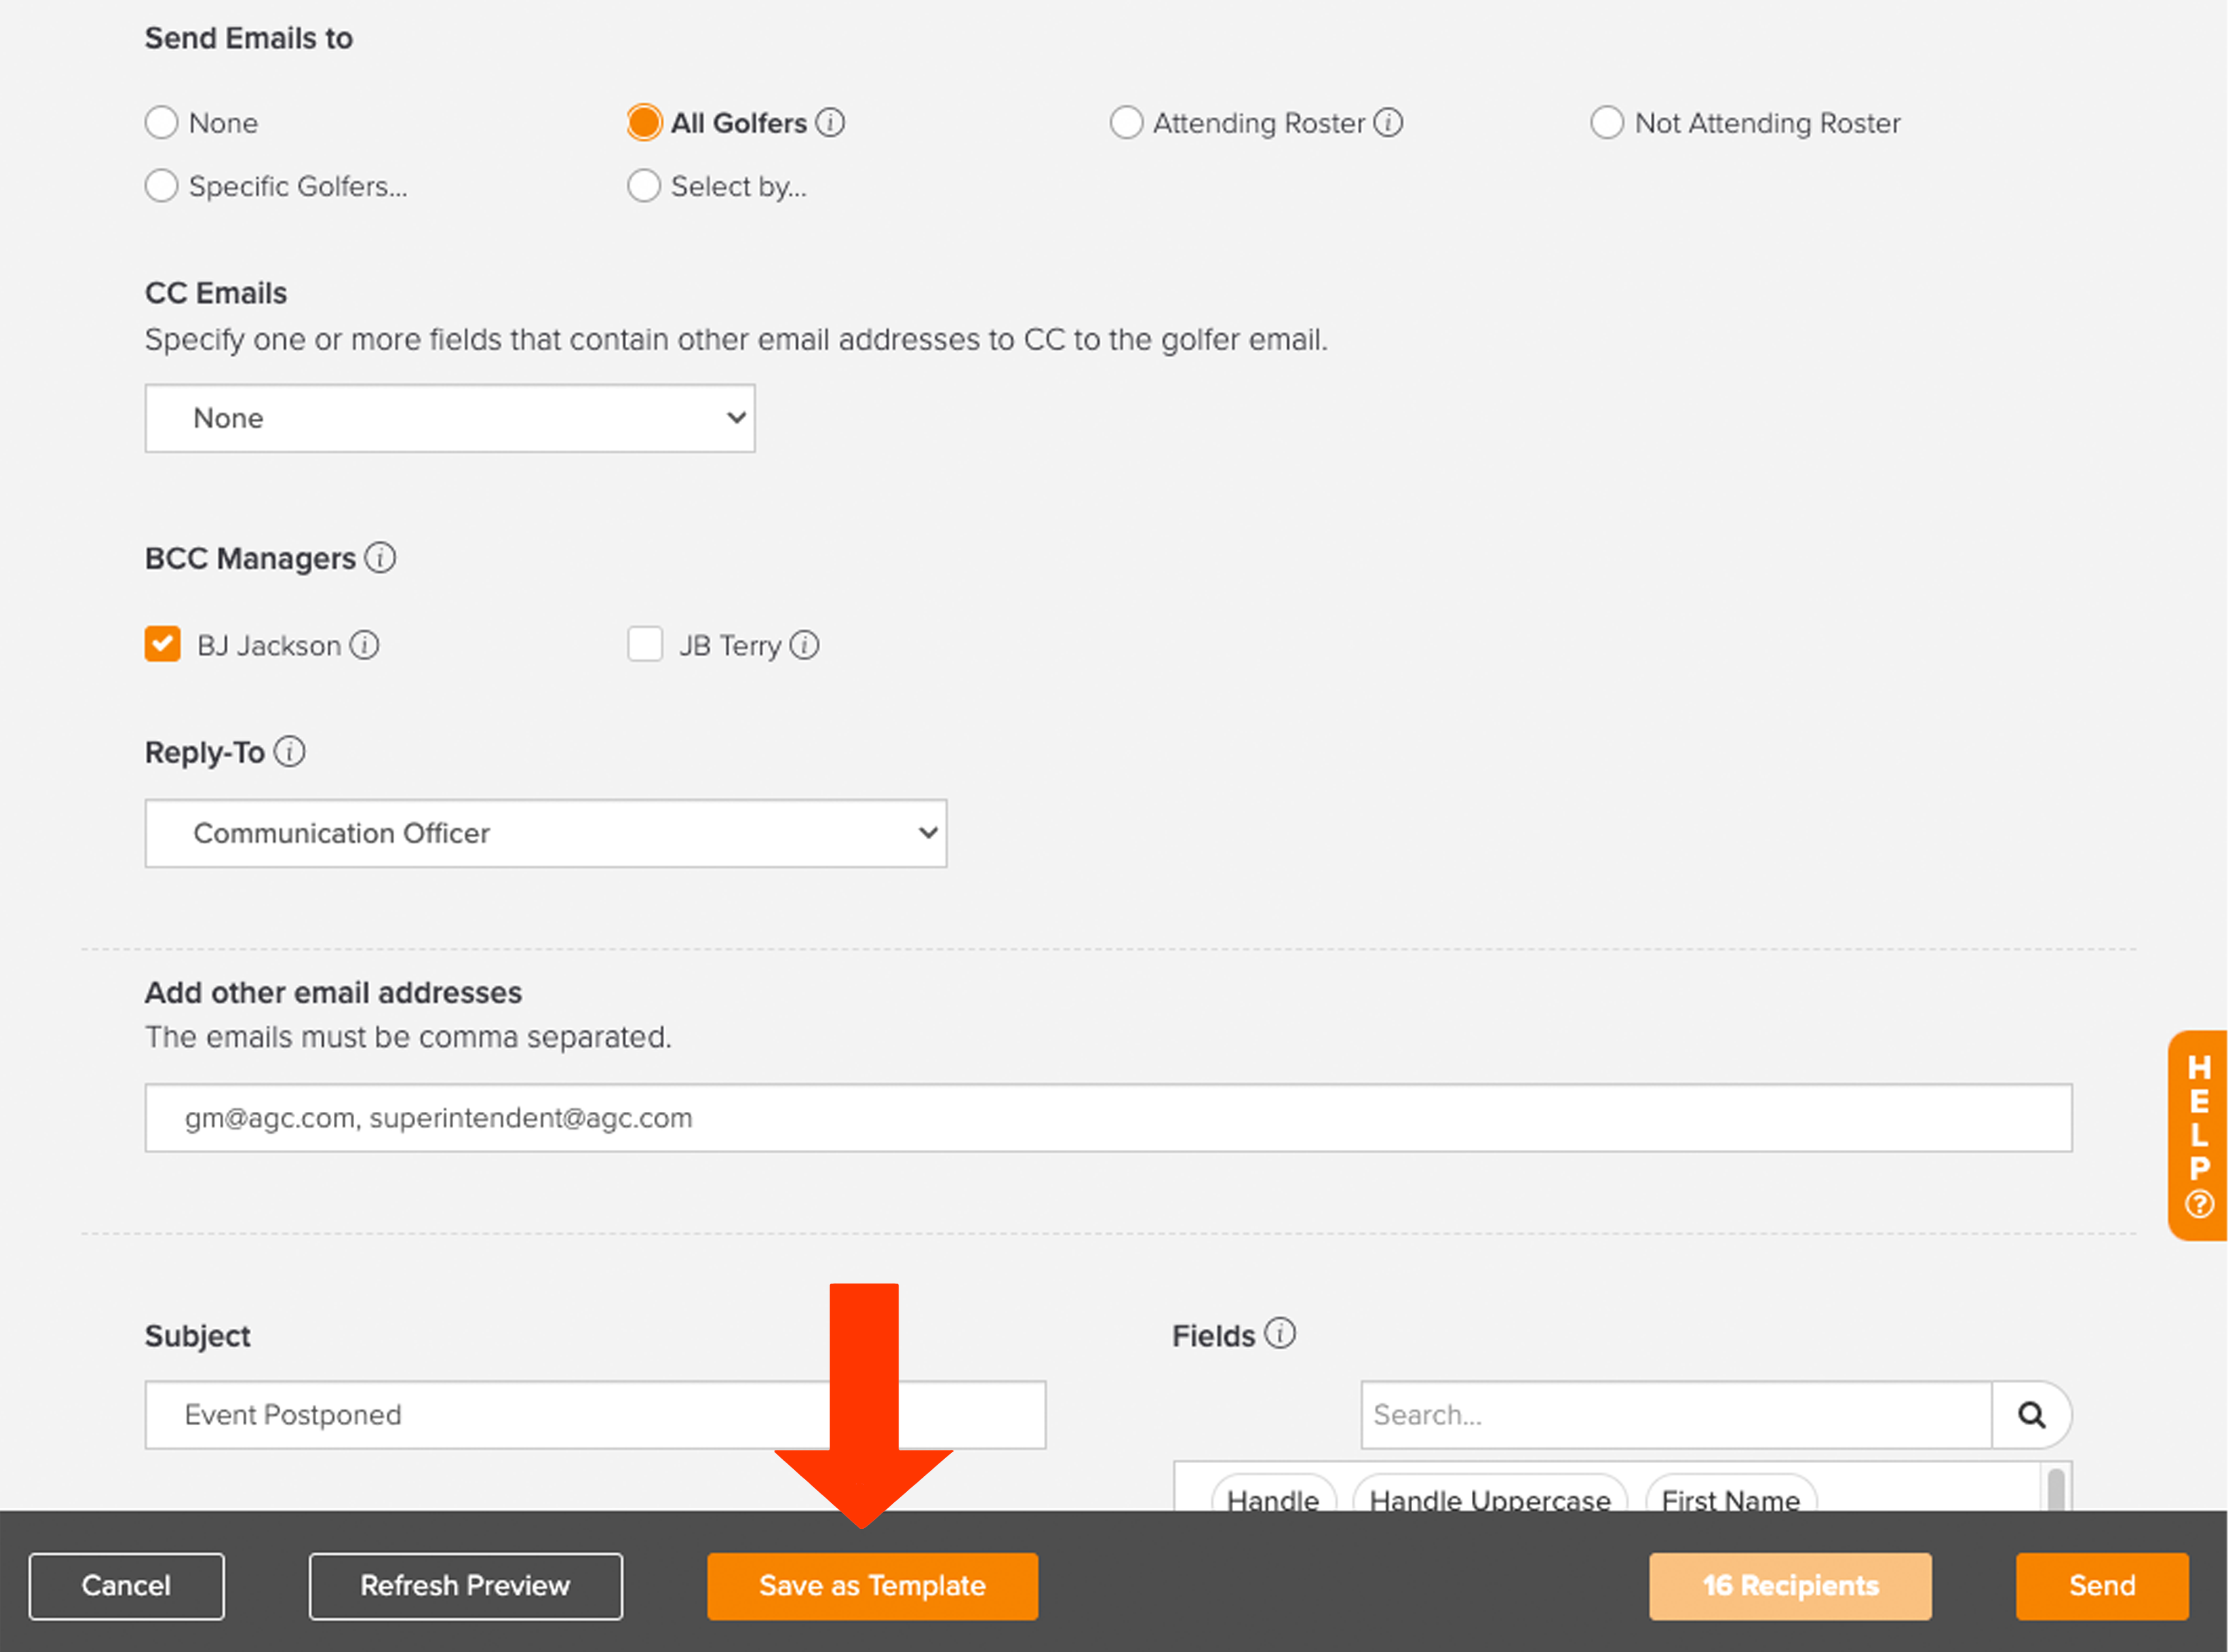
Task: Click the Save as Template button
Action: [872, 1585]
